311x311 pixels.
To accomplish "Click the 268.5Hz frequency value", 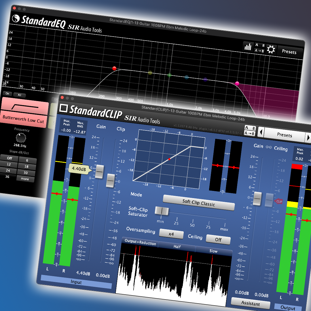I will (x=20, y=145).
